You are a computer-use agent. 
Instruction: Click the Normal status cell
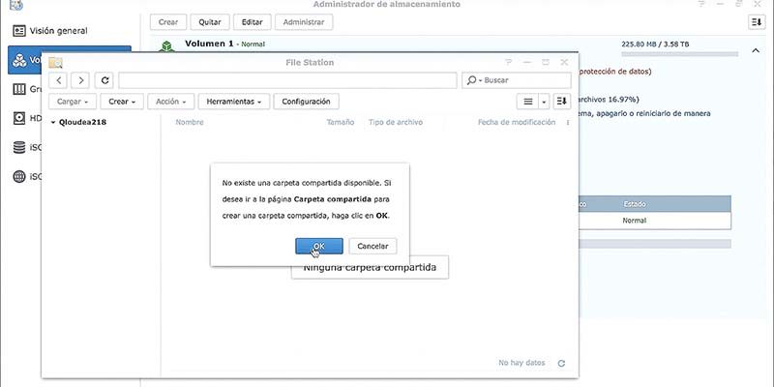[635, 221]
